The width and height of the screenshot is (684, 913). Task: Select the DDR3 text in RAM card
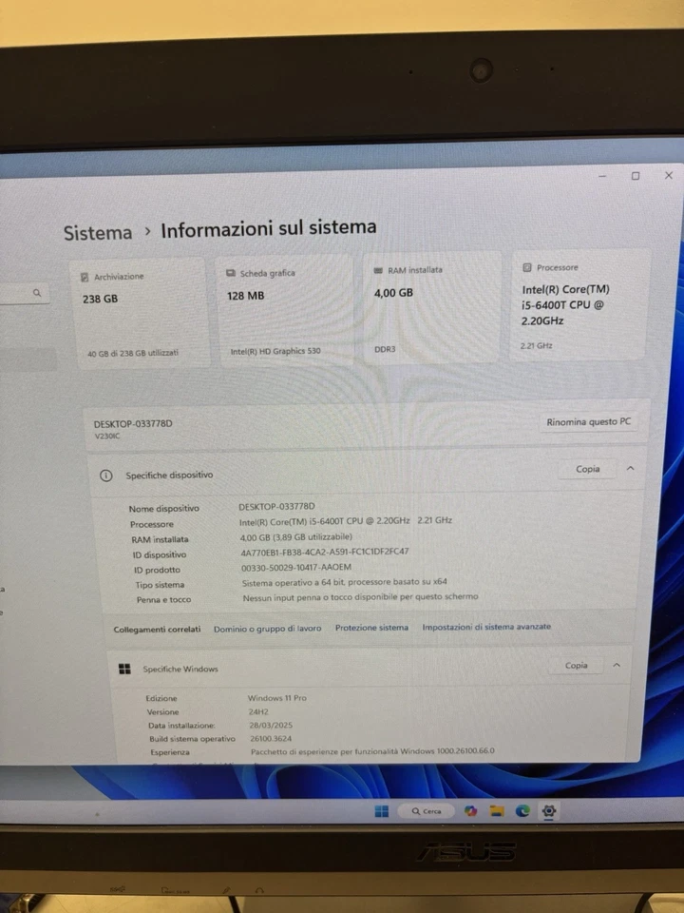point(385,349)
